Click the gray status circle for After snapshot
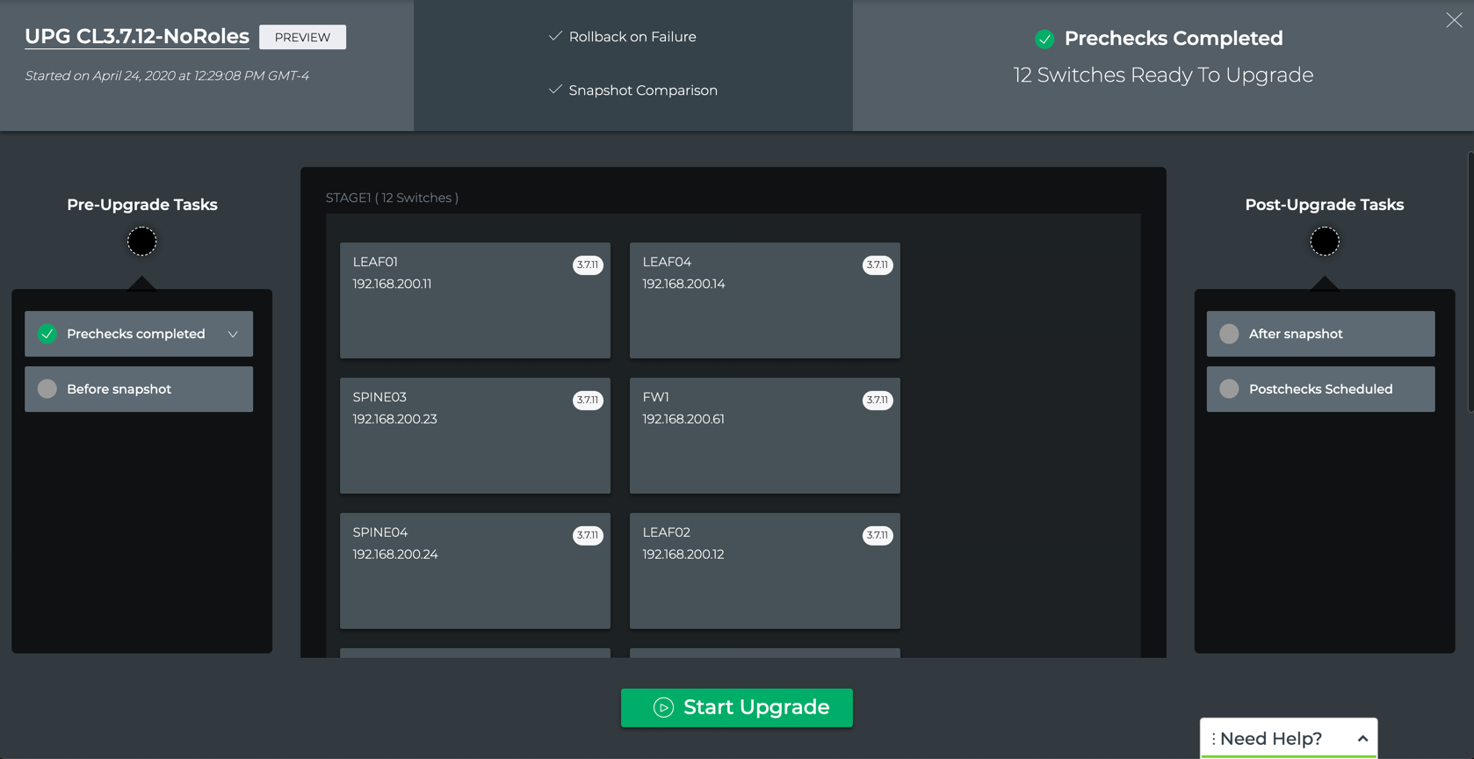The height and width of the screenshot is (759, 1474). [x=1229, y=334]
